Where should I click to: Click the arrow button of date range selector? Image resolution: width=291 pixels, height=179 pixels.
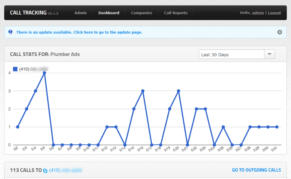coord(270,54)
